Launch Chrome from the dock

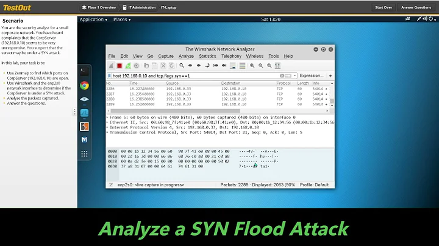84,85
